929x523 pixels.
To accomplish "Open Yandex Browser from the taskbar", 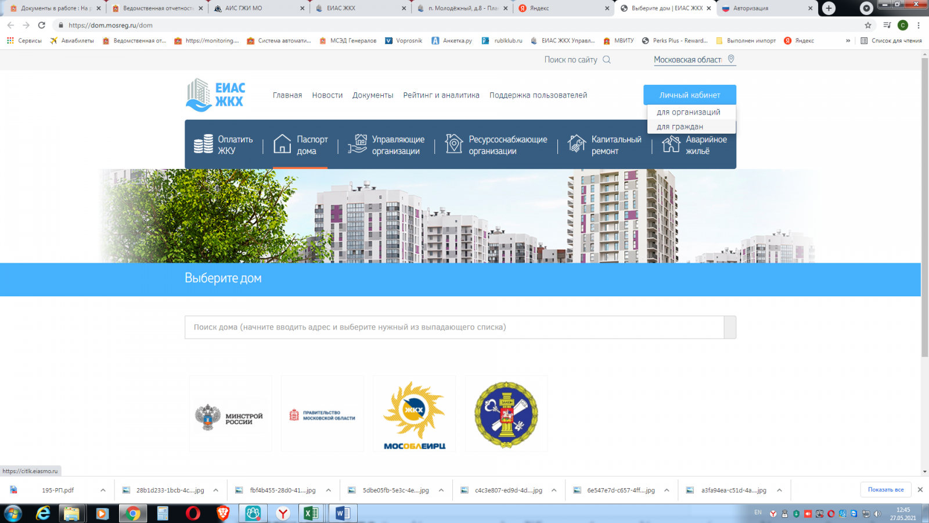I will click(x=283, y=513).
